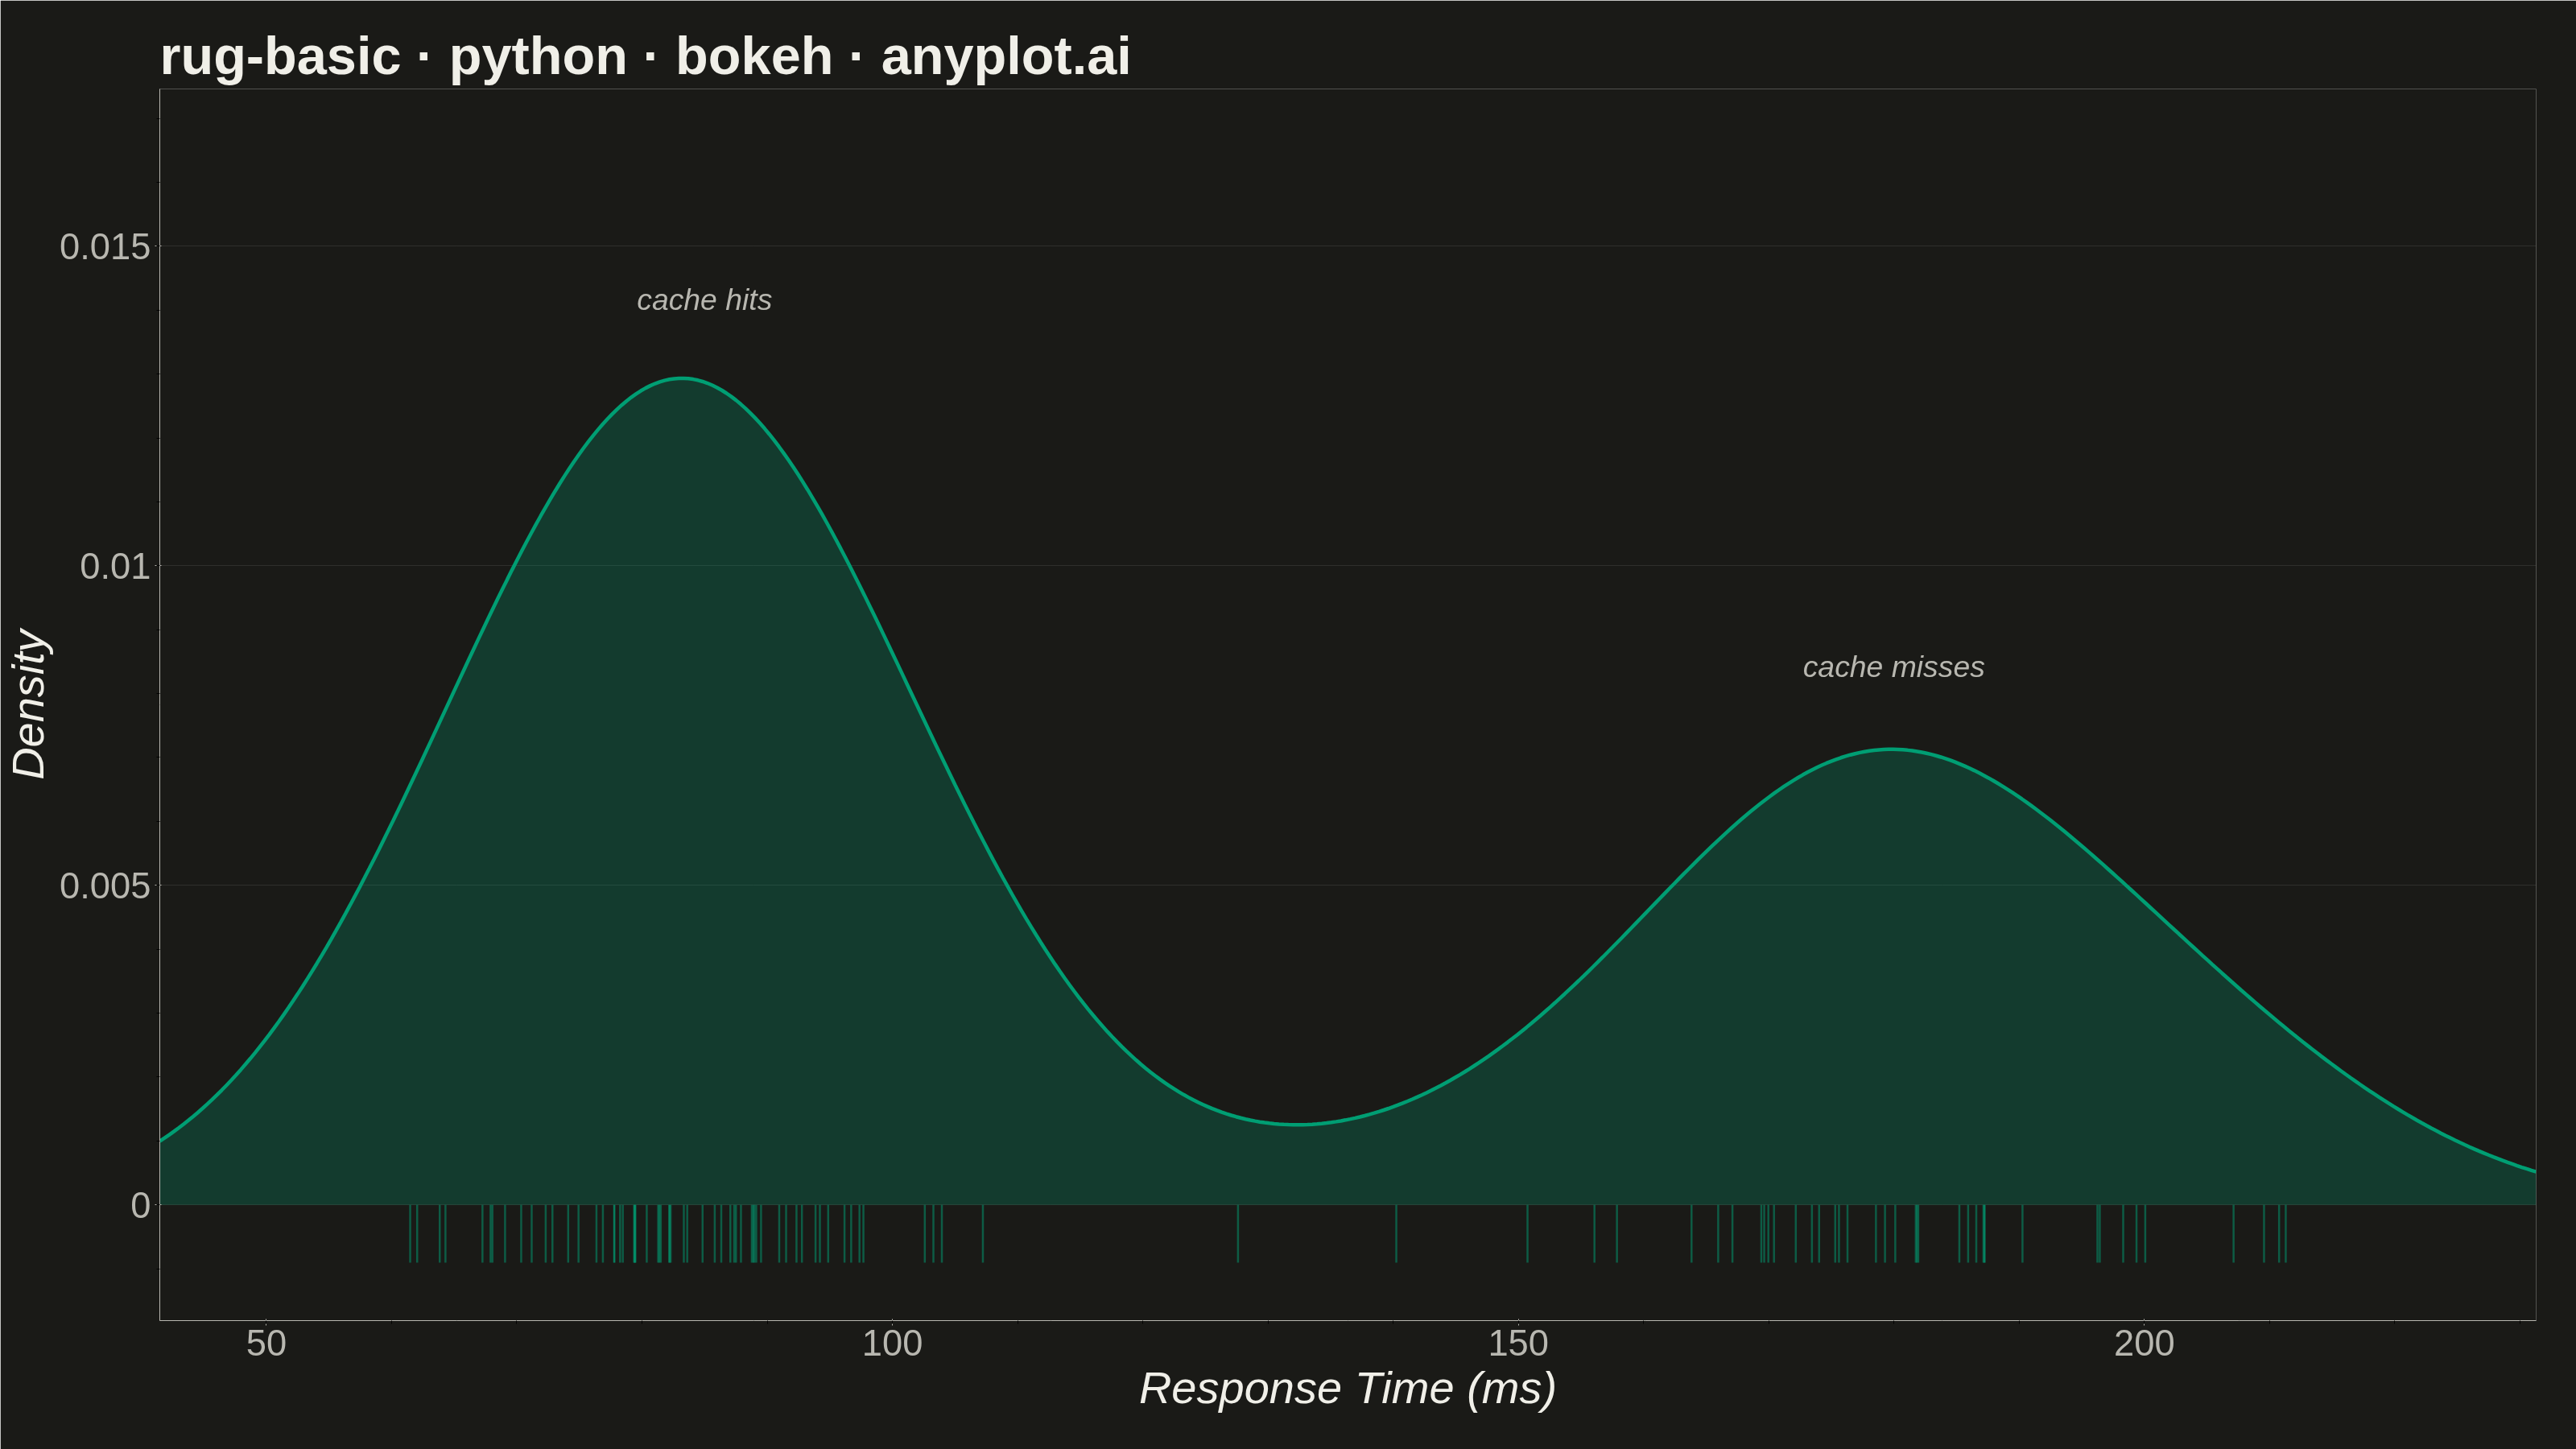Click the peak of the cache misses curve
Viewport: 2576px width, 1449px height.
(x=1891, y=749)
